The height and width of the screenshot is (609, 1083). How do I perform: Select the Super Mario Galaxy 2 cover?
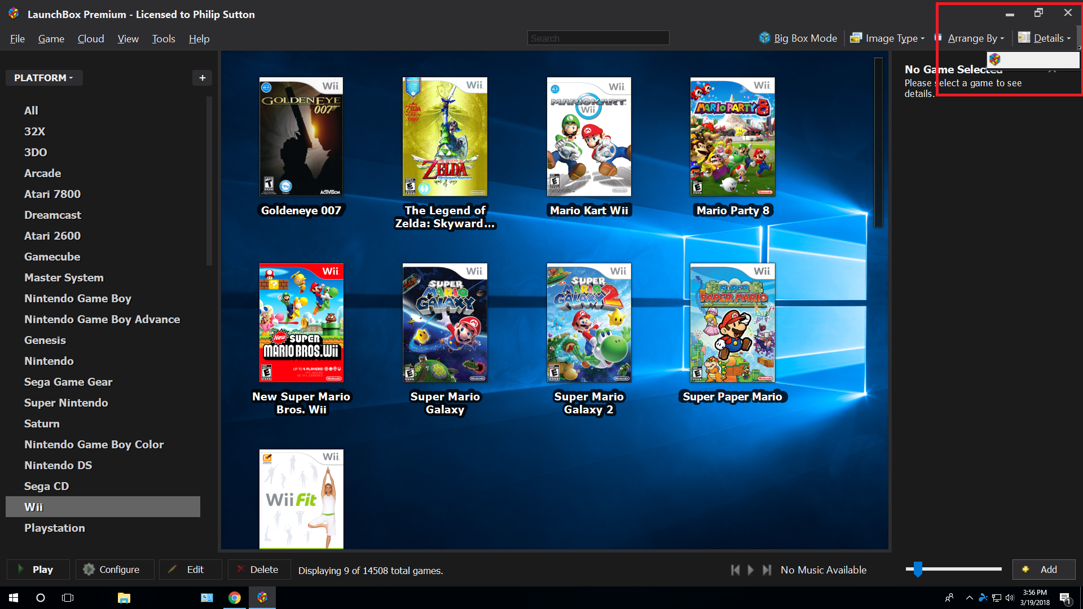click(x=589, y=323)
